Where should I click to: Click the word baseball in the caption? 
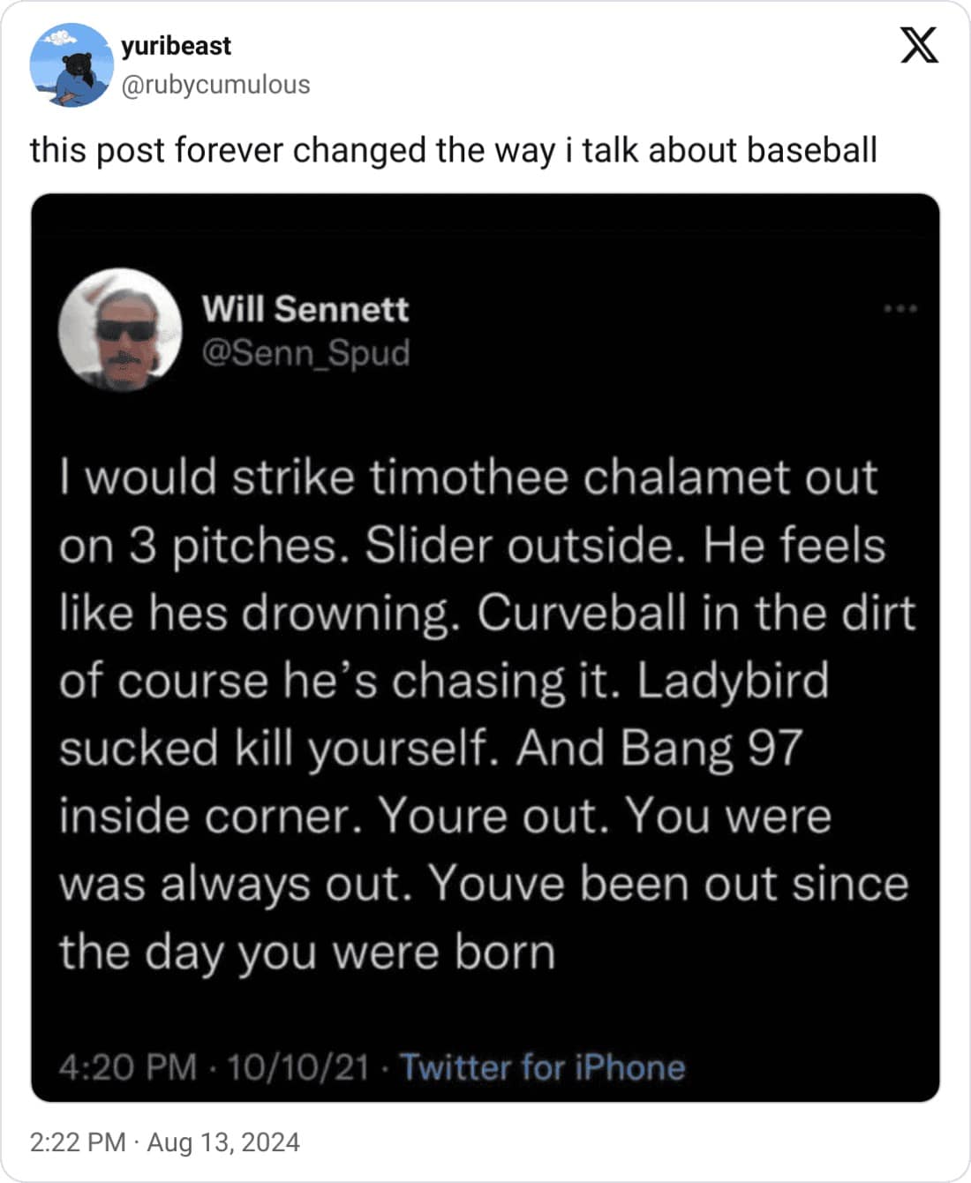[811, 150]
